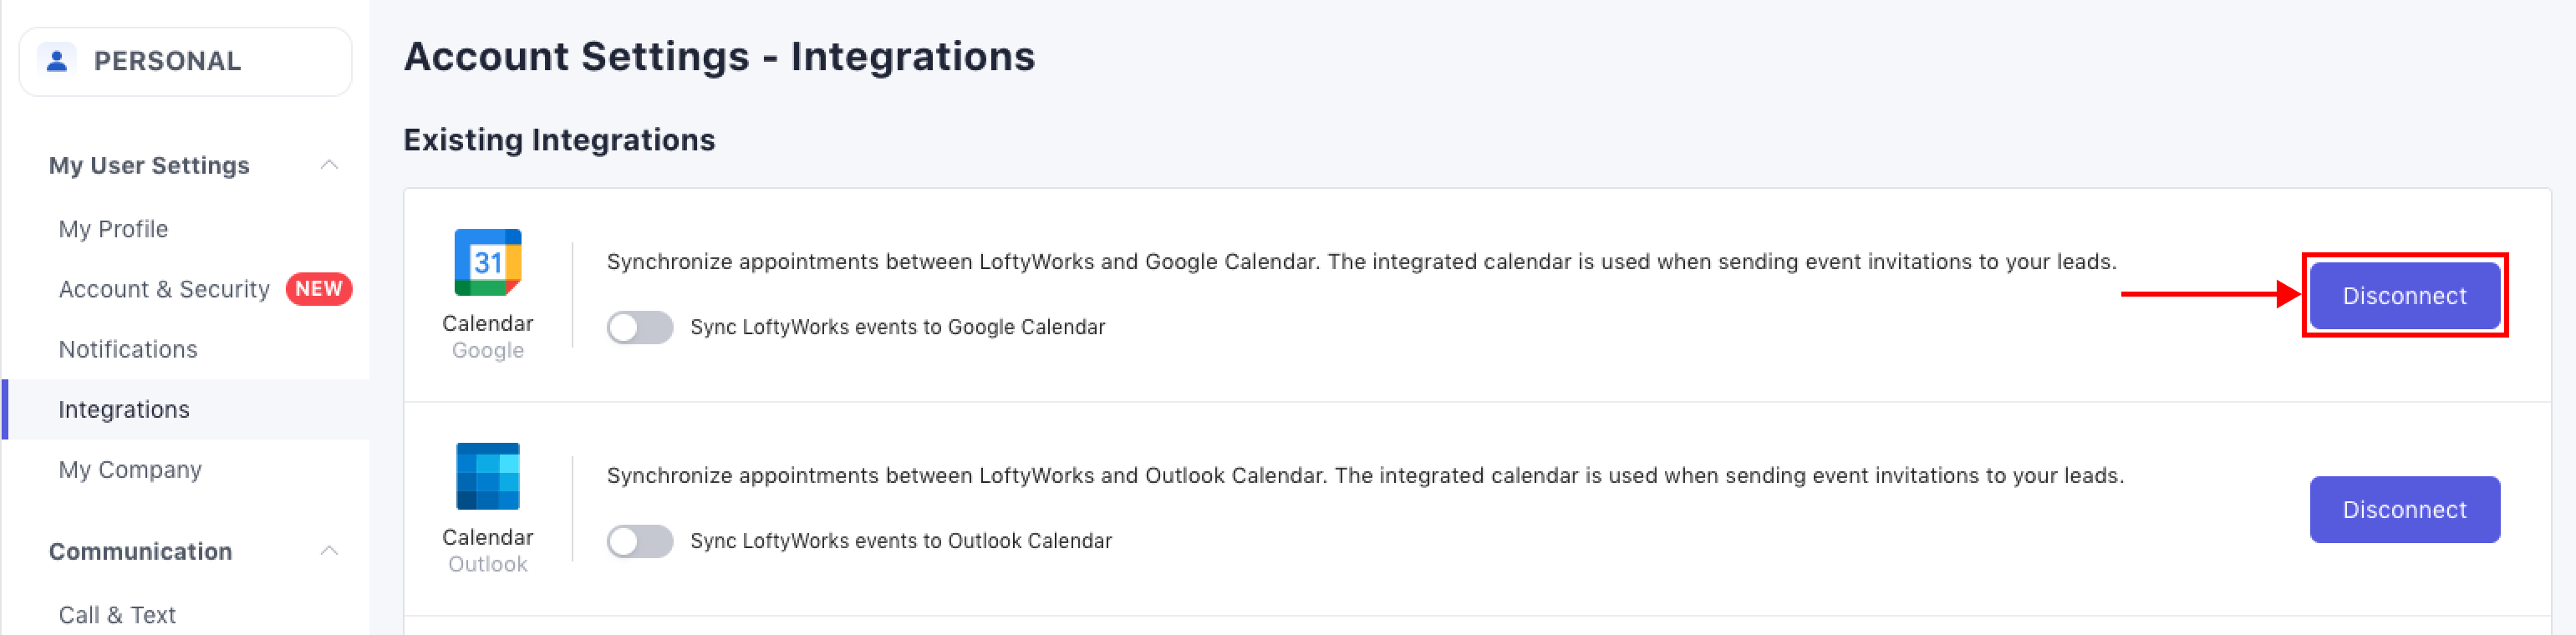Disconnect the Outlook Calendar integration
The width and height of the screenshot is (2576, 635).
[2404, 510]
